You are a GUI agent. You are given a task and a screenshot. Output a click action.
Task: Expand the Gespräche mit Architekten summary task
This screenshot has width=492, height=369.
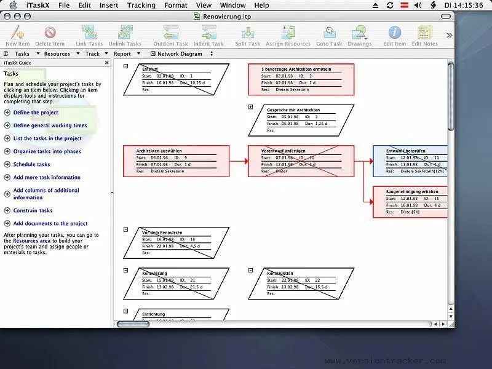(x=250, y=107)
